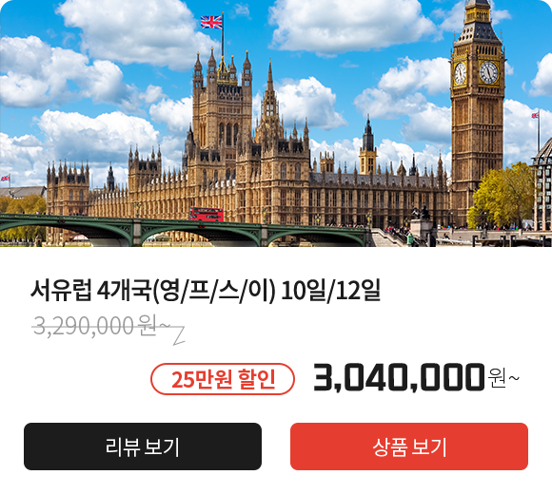Click the small flag on the right edge pole

(x=535, y=115)
